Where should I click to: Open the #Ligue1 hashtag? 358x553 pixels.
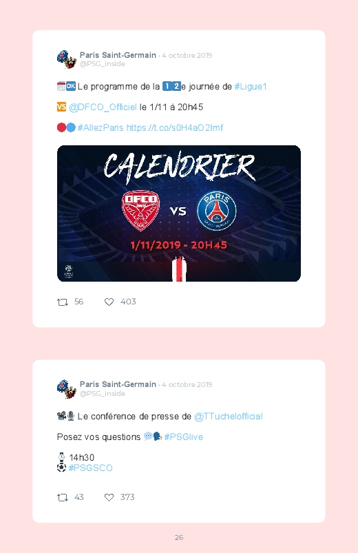[251, 86]
